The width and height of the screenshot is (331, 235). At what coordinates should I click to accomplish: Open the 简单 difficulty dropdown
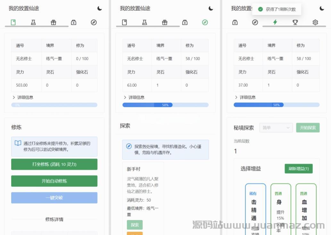[276, 128]
